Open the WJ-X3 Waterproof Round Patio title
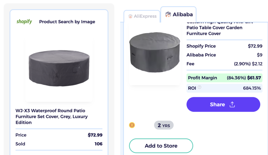Viewport: 268px width, 155px height. (x=52, y=117)
